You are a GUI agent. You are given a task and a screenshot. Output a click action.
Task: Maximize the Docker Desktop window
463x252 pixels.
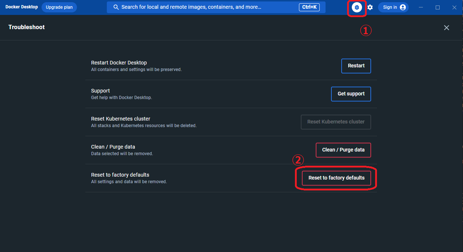[x=437, y=7]
